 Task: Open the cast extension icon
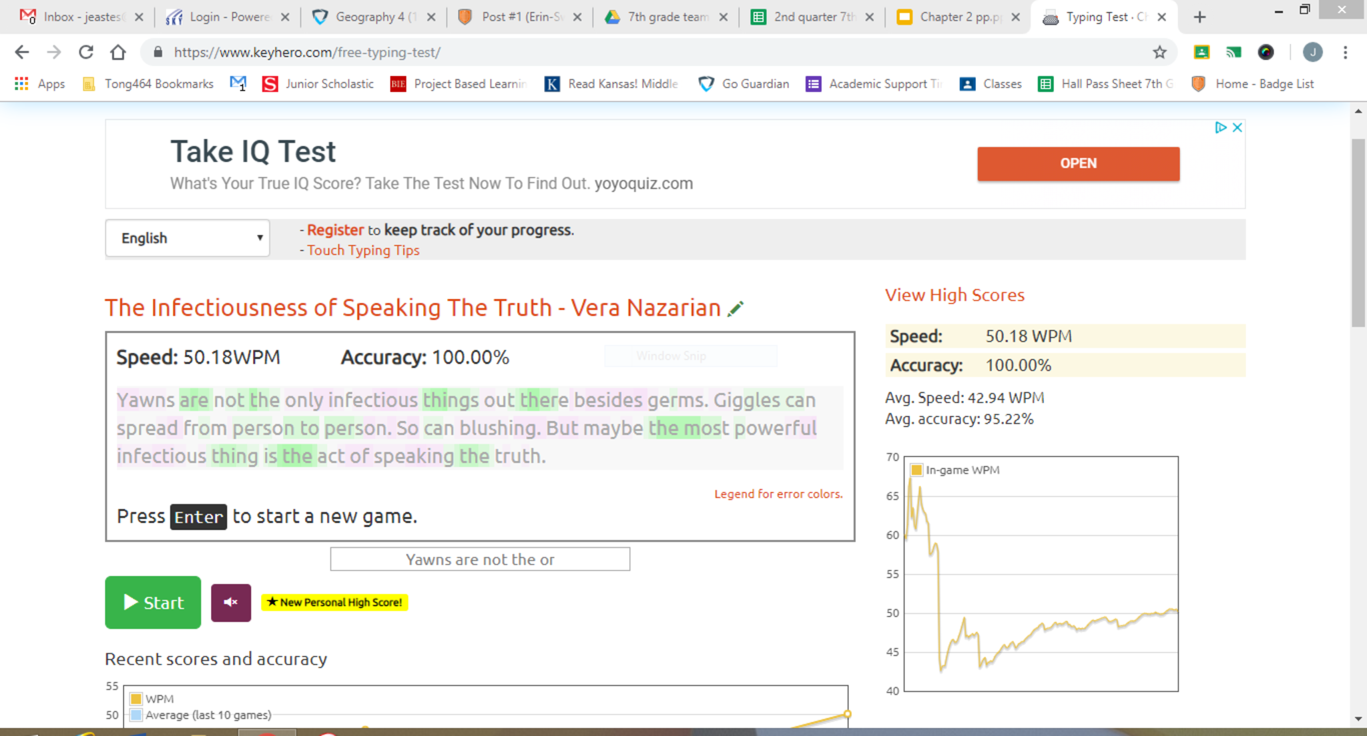click(x=1234, y=52)
